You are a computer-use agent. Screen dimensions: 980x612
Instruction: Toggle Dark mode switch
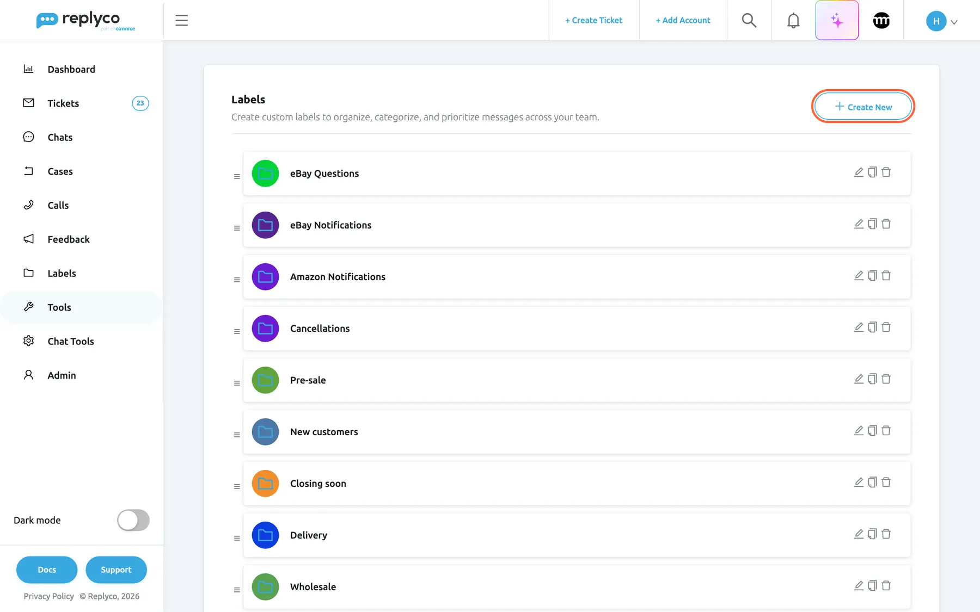click(x=133, y=520)
